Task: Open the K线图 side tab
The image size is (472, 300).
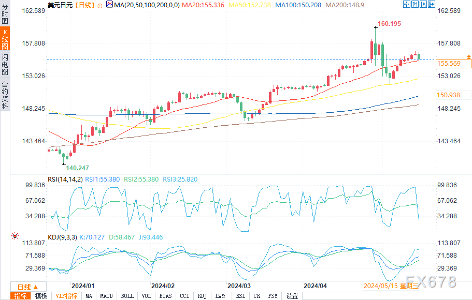Action: (x=5, y=38)
